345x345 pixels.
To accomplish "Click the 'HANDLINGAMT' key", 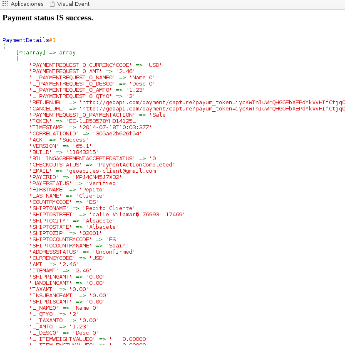I will point(51,283).
